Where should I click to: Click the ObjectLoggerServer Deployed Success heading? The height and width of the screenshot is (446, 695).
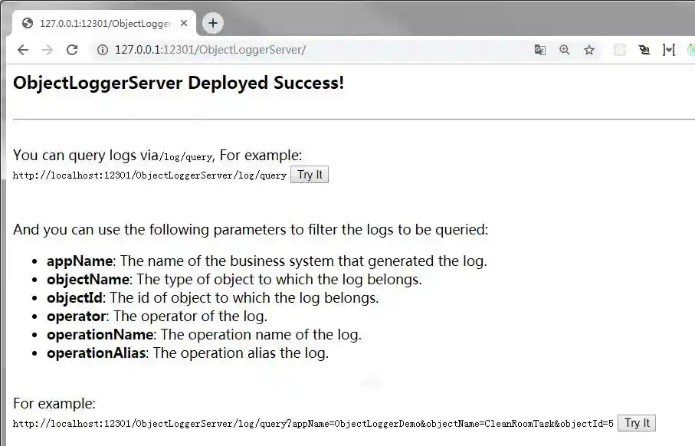click(x=179, y=83)
